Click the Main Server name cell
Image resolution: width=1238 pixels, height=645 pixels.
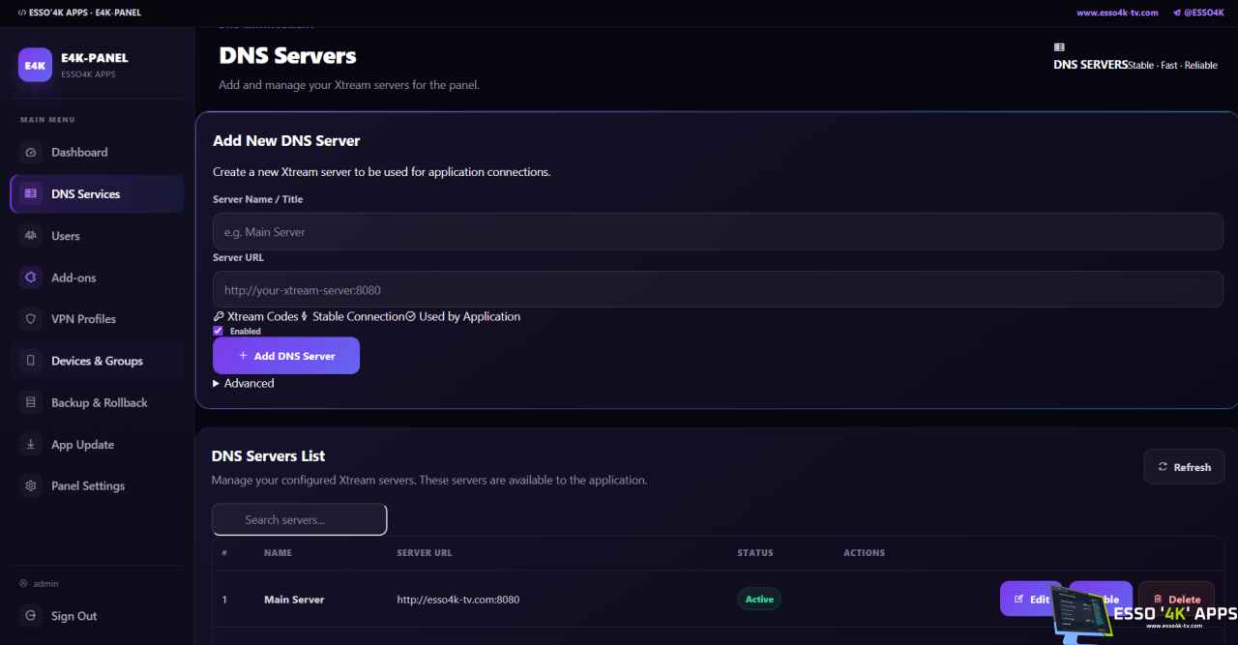(294, 600)
